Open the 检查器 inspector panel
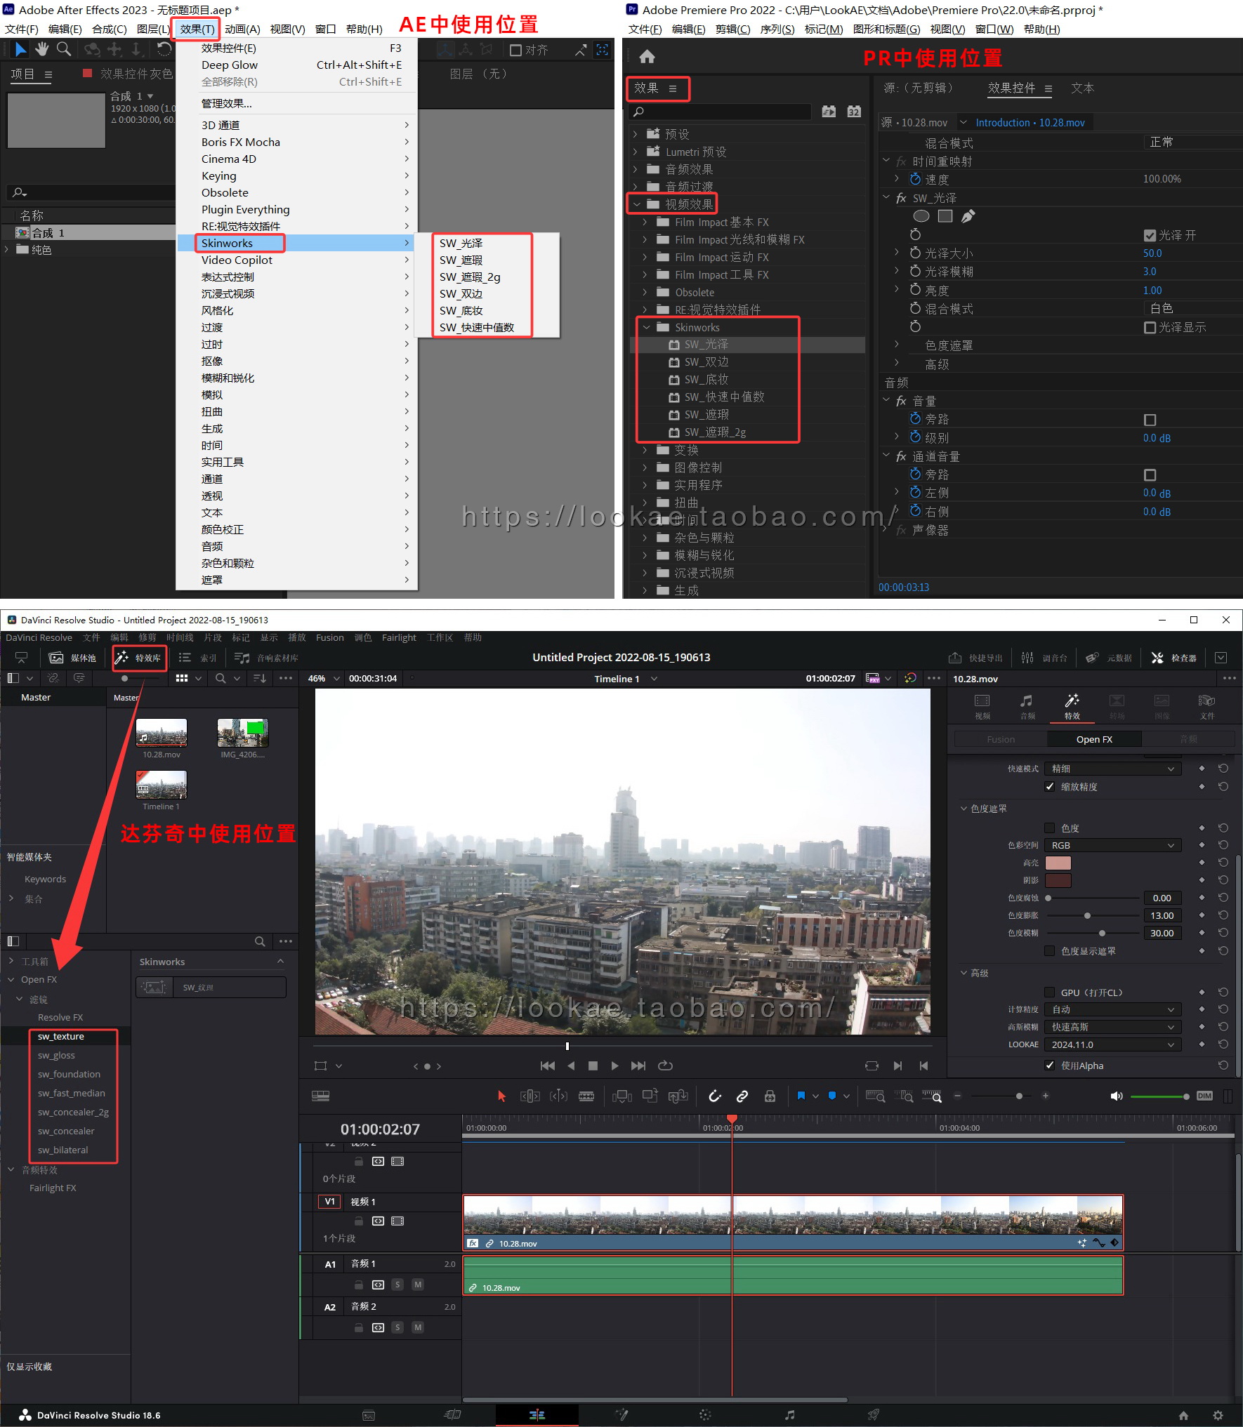 coord(1175,658)
